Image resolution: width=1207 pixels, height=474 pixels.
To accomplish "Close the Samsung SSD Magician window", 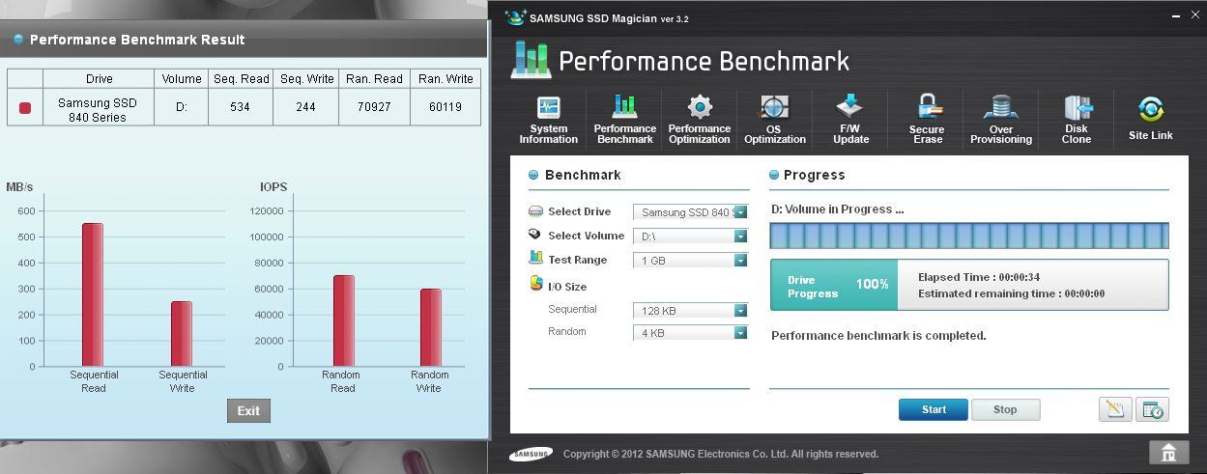I will click(1194, 15).
